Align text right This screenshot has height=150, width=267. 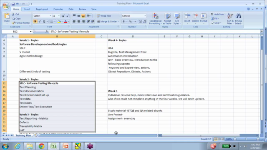pyautogui.click(x=83, y=21)
